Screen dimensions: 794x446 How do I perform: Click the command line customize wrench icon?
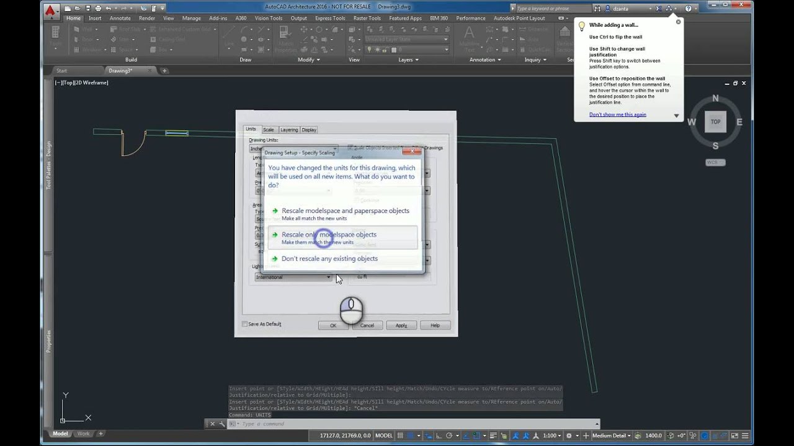(221, 424)
